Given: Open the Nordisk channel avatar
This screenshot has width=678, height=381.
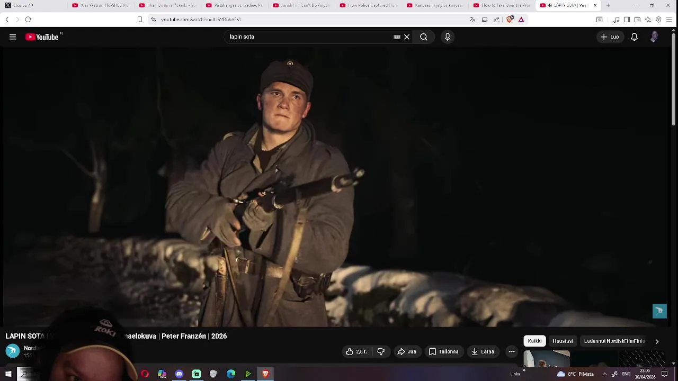Looking at the screenshot, I should click(13, 350).
